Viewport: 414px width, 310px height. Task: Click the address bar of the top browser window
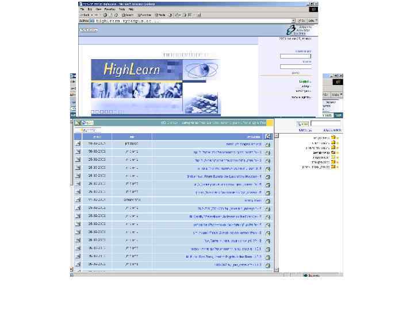(193, 21)
